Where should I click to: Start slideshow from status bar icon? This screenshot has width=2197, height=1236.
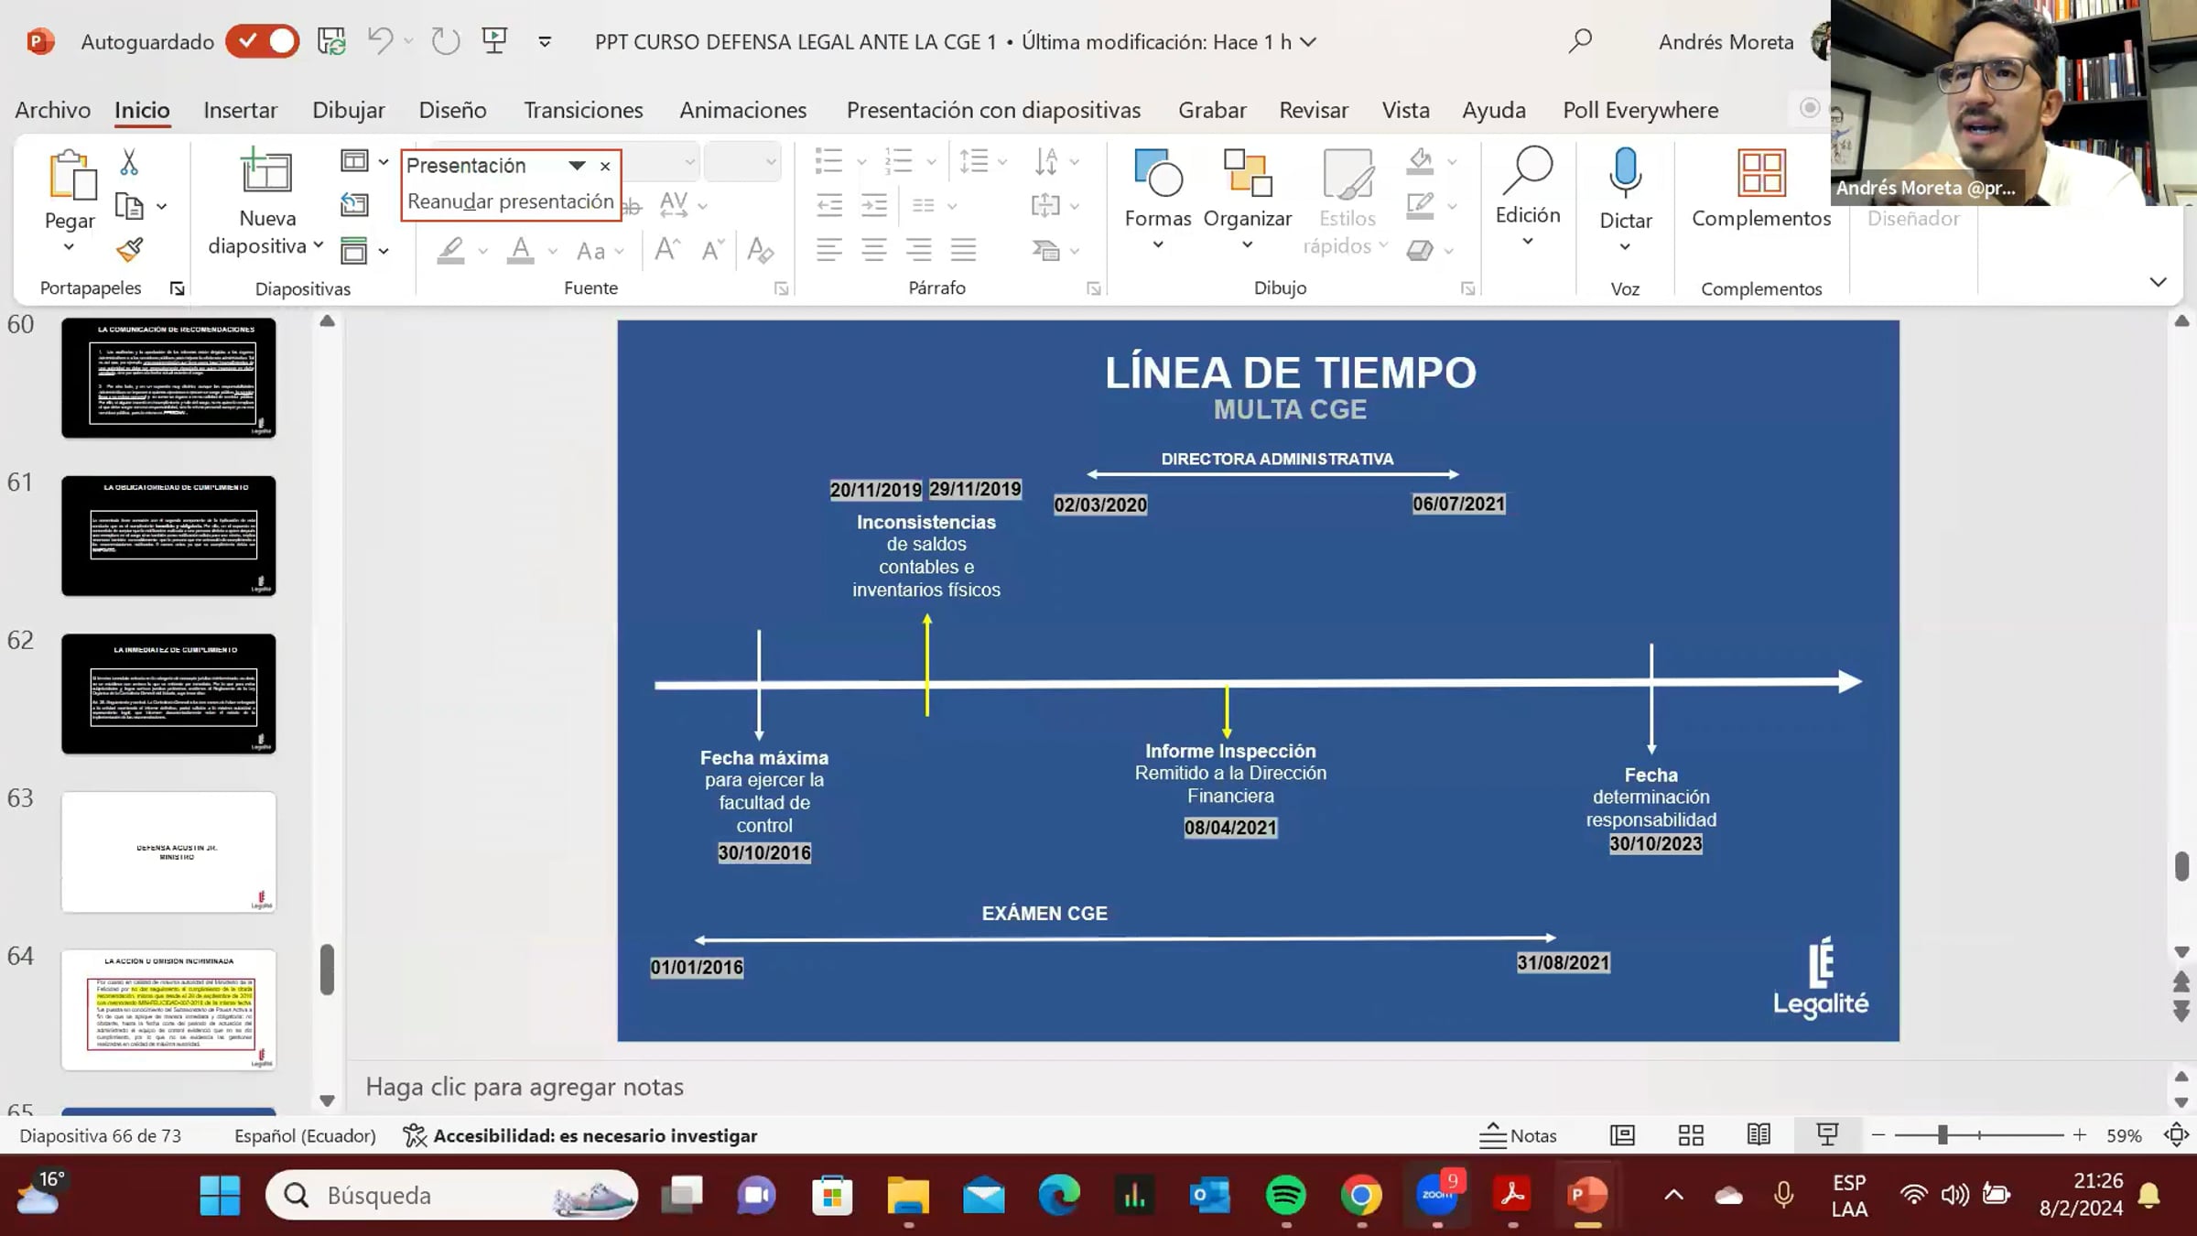1827,1135
